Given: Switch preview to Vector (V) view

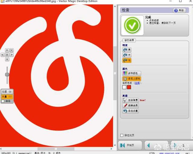Looking at the screenshot, I should (7, 97).
